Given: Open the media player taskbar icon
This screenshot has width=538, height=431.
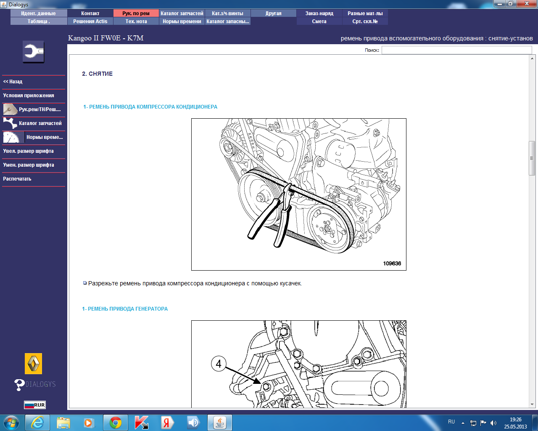Looking at the screenshot, I should click(x=89, y=423).
